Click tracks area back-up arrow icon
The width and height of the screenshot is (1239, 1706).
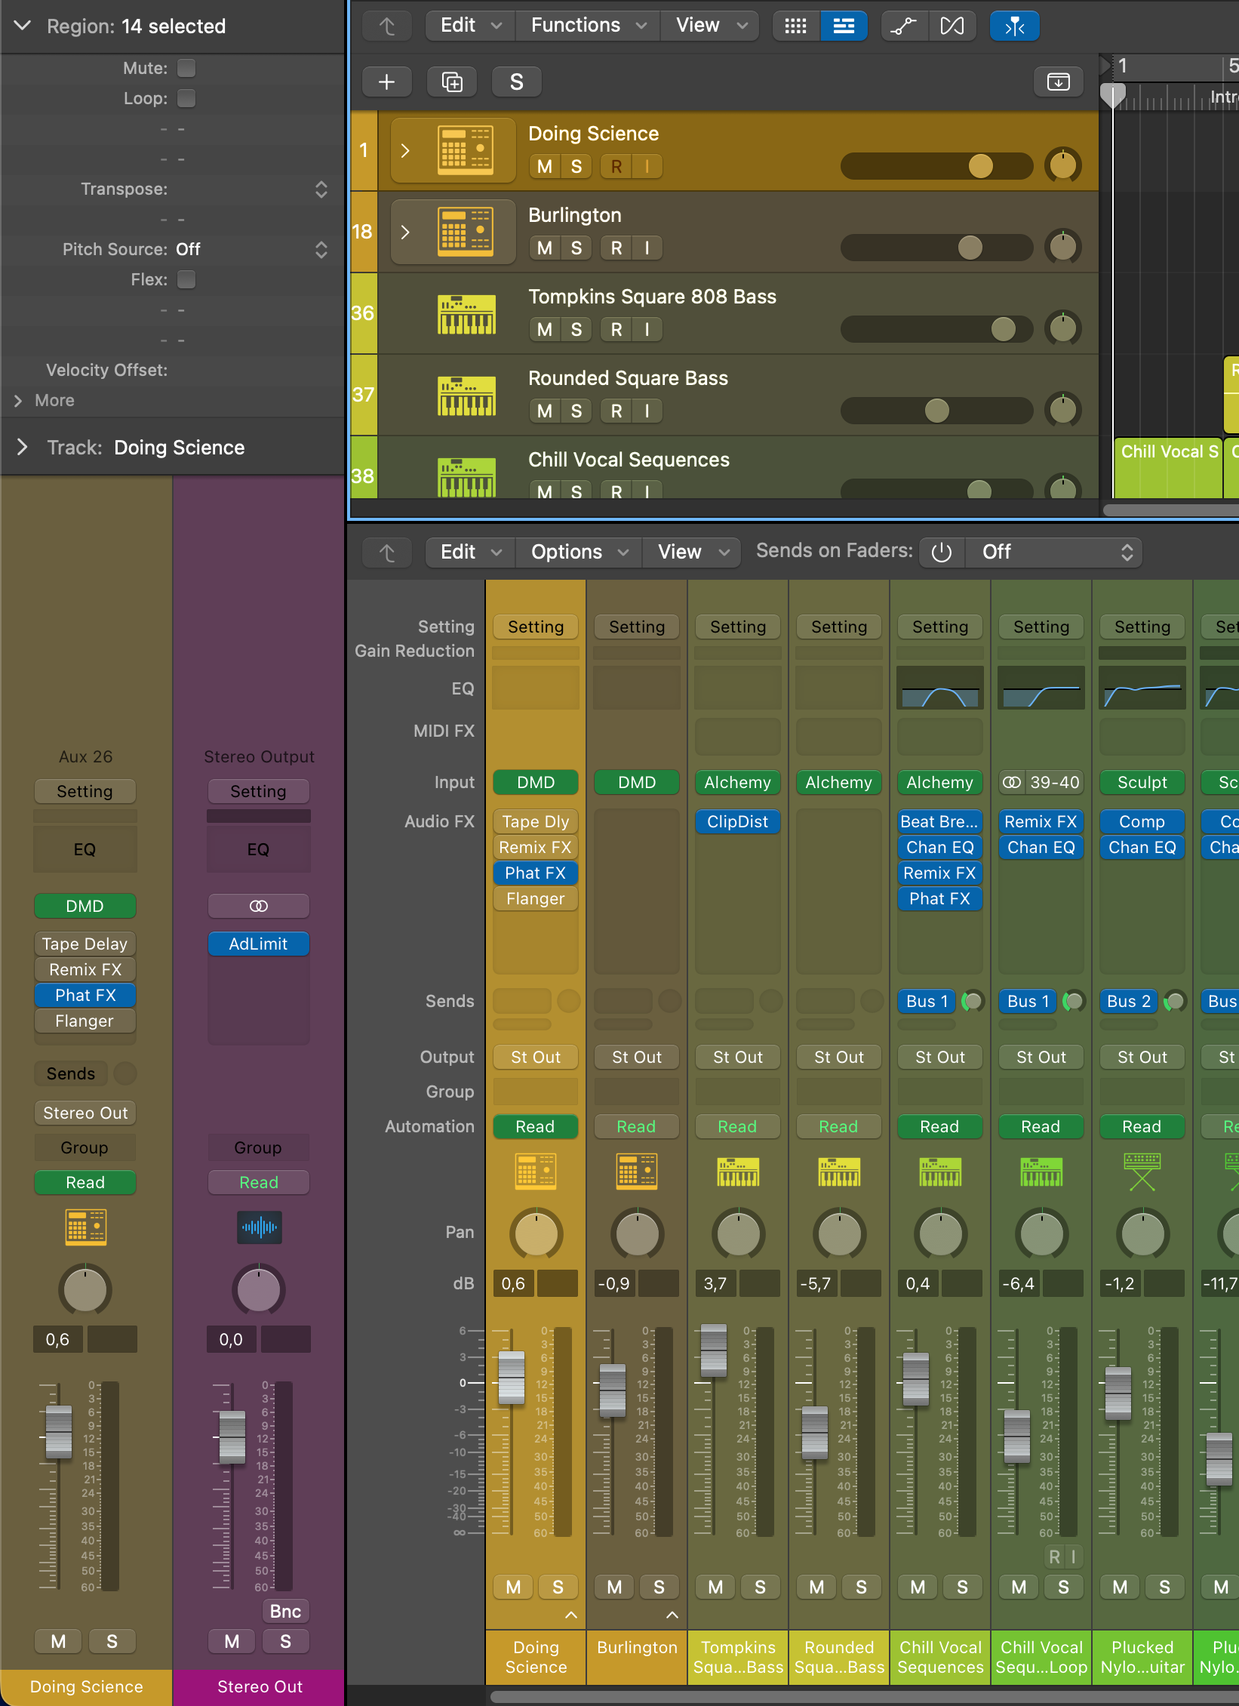(x=387, y=26)
